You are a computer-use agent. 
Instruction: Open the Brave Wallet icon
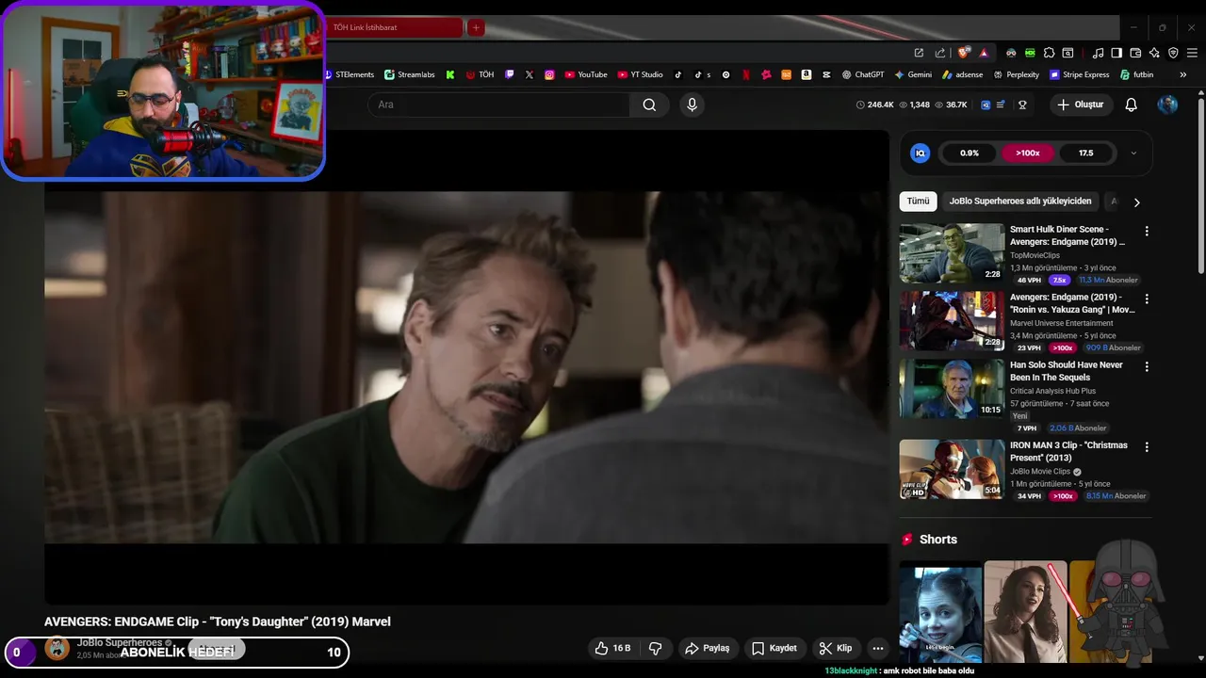coord(1135,53)
